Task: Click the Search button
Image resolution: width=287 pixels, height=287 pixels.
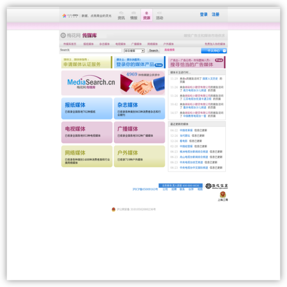Action: point(154,50)
